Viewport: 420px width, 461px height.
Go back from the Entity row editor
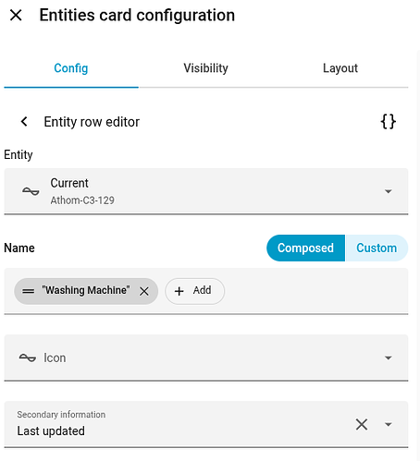(24, 121)
